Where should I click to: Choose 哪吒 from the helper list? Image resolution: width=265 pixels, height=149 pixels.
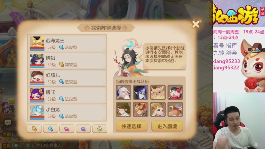tap(67, 95)
